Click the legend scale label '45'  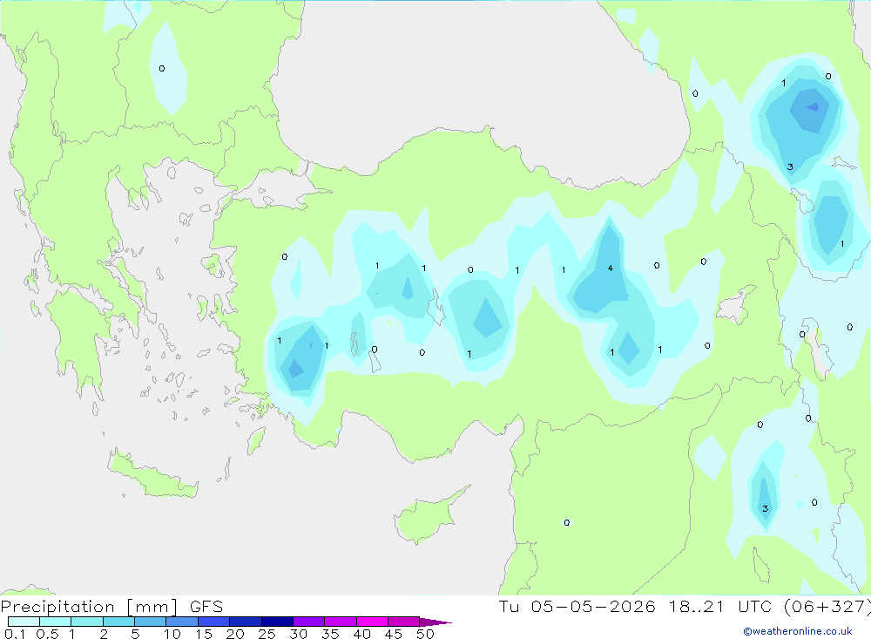pos(394,634)
